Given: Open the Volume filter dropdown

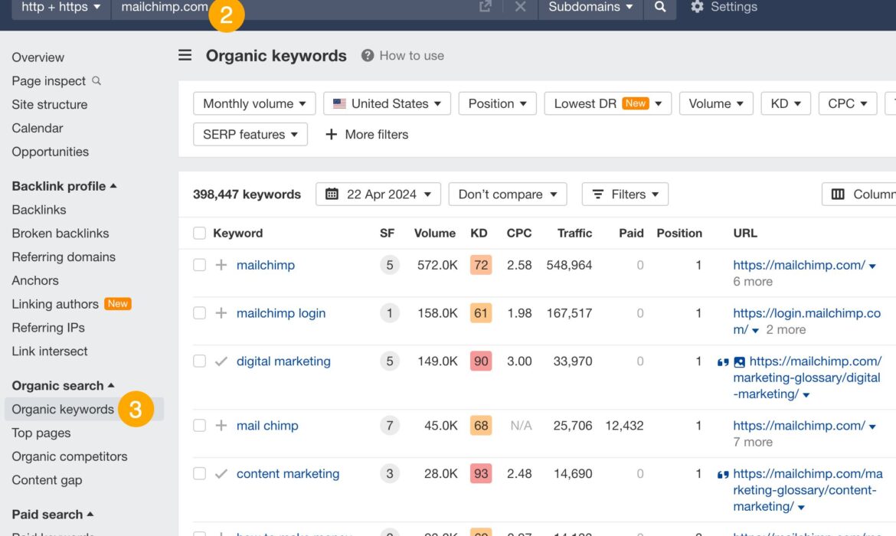Looking at the screenshot, I should [716, 103].
